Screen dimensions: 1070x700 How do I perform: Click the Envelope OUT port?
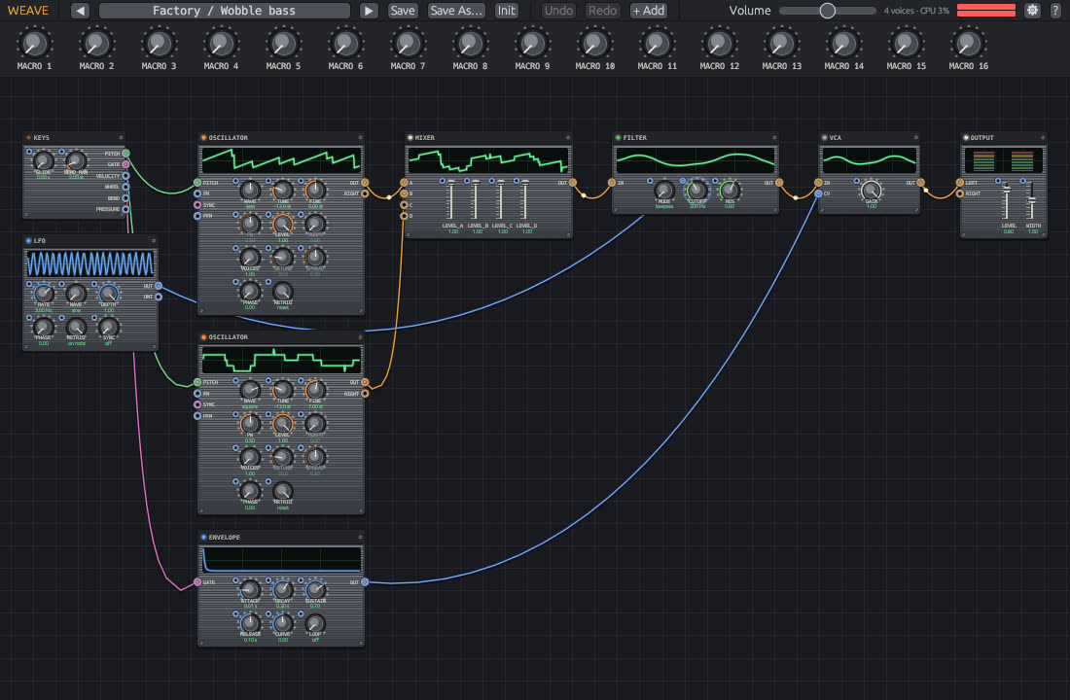(x=365, y=582)
